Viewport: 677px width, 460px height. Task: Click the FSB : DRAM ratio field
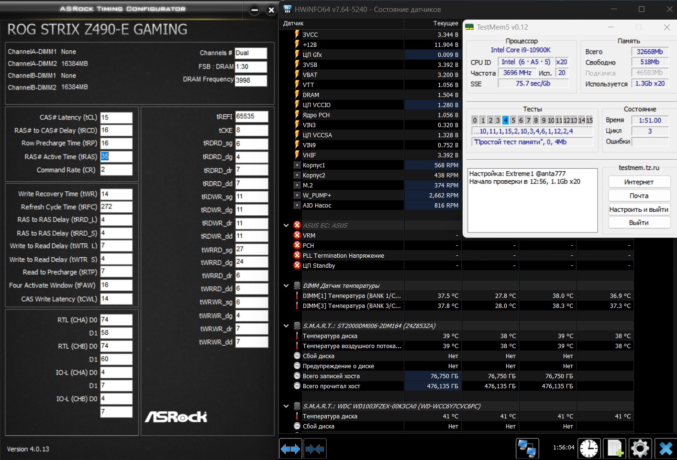point(251,67)
